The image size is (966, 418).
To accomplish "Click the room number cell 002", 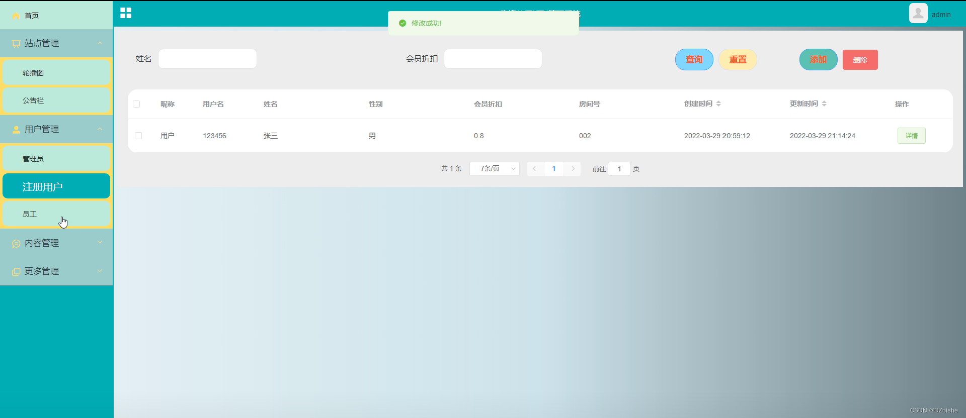I will [585, 136].
